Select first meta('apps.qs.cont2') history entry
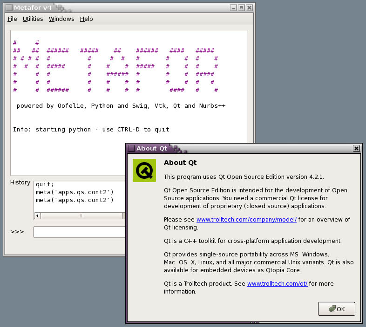 coord(75,192)
